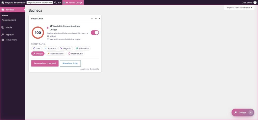The image size is (258, 120).
Task: Open Aggiornamenti submenu item
Action: (9, 20)
